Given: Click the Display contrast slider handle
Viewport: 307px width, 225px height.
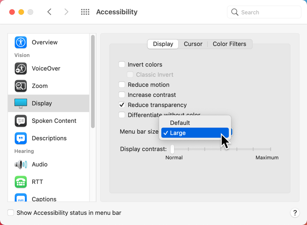Looking at the screenshot, I should [x=172, y=149].
